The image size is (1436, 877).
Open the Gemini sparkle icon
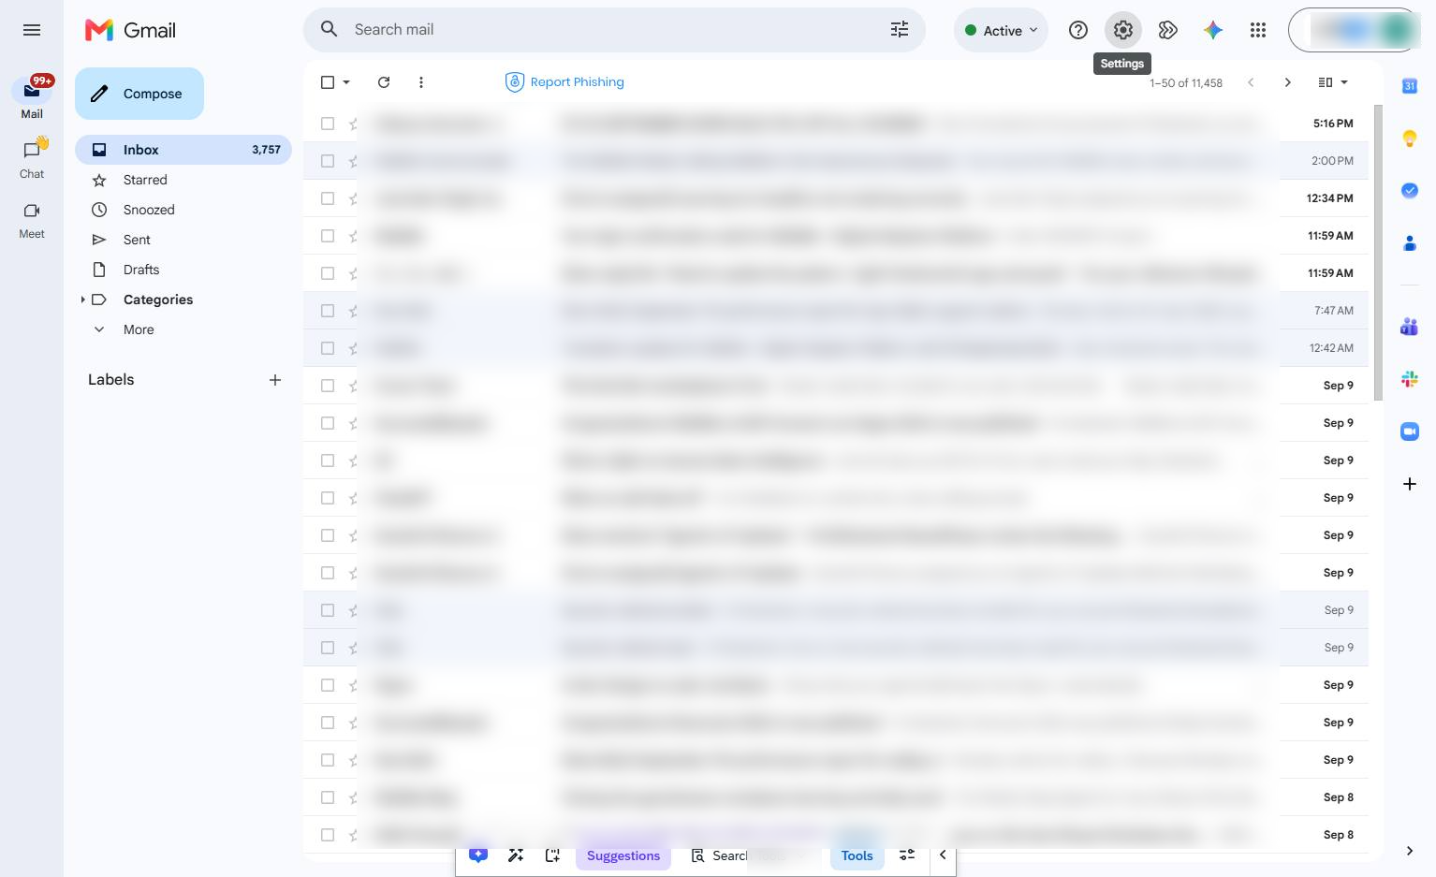pos(1212,30)
